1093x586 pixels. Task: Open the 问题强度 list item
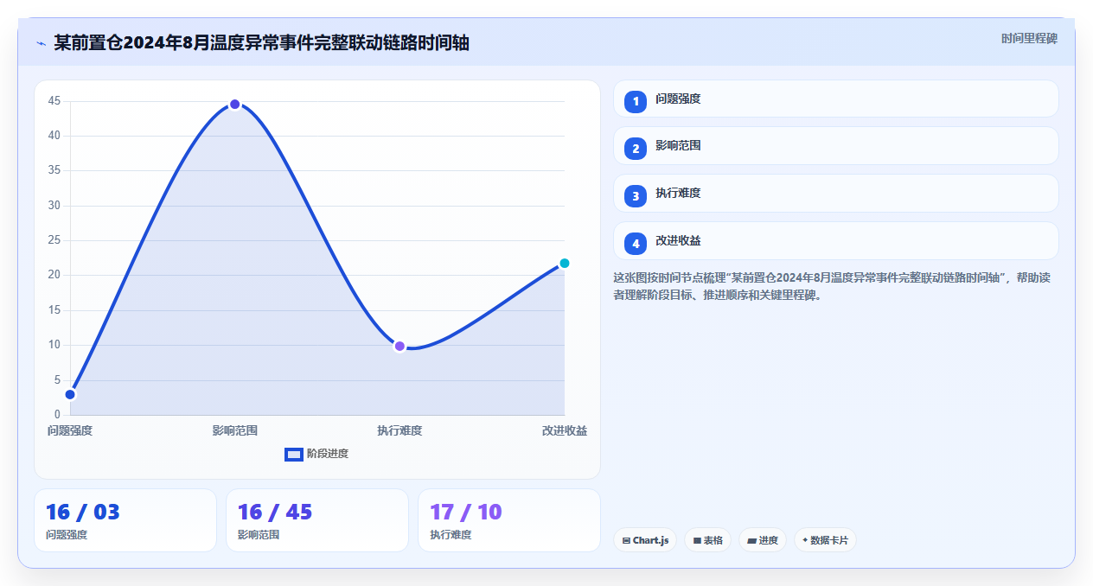point(836,99)
